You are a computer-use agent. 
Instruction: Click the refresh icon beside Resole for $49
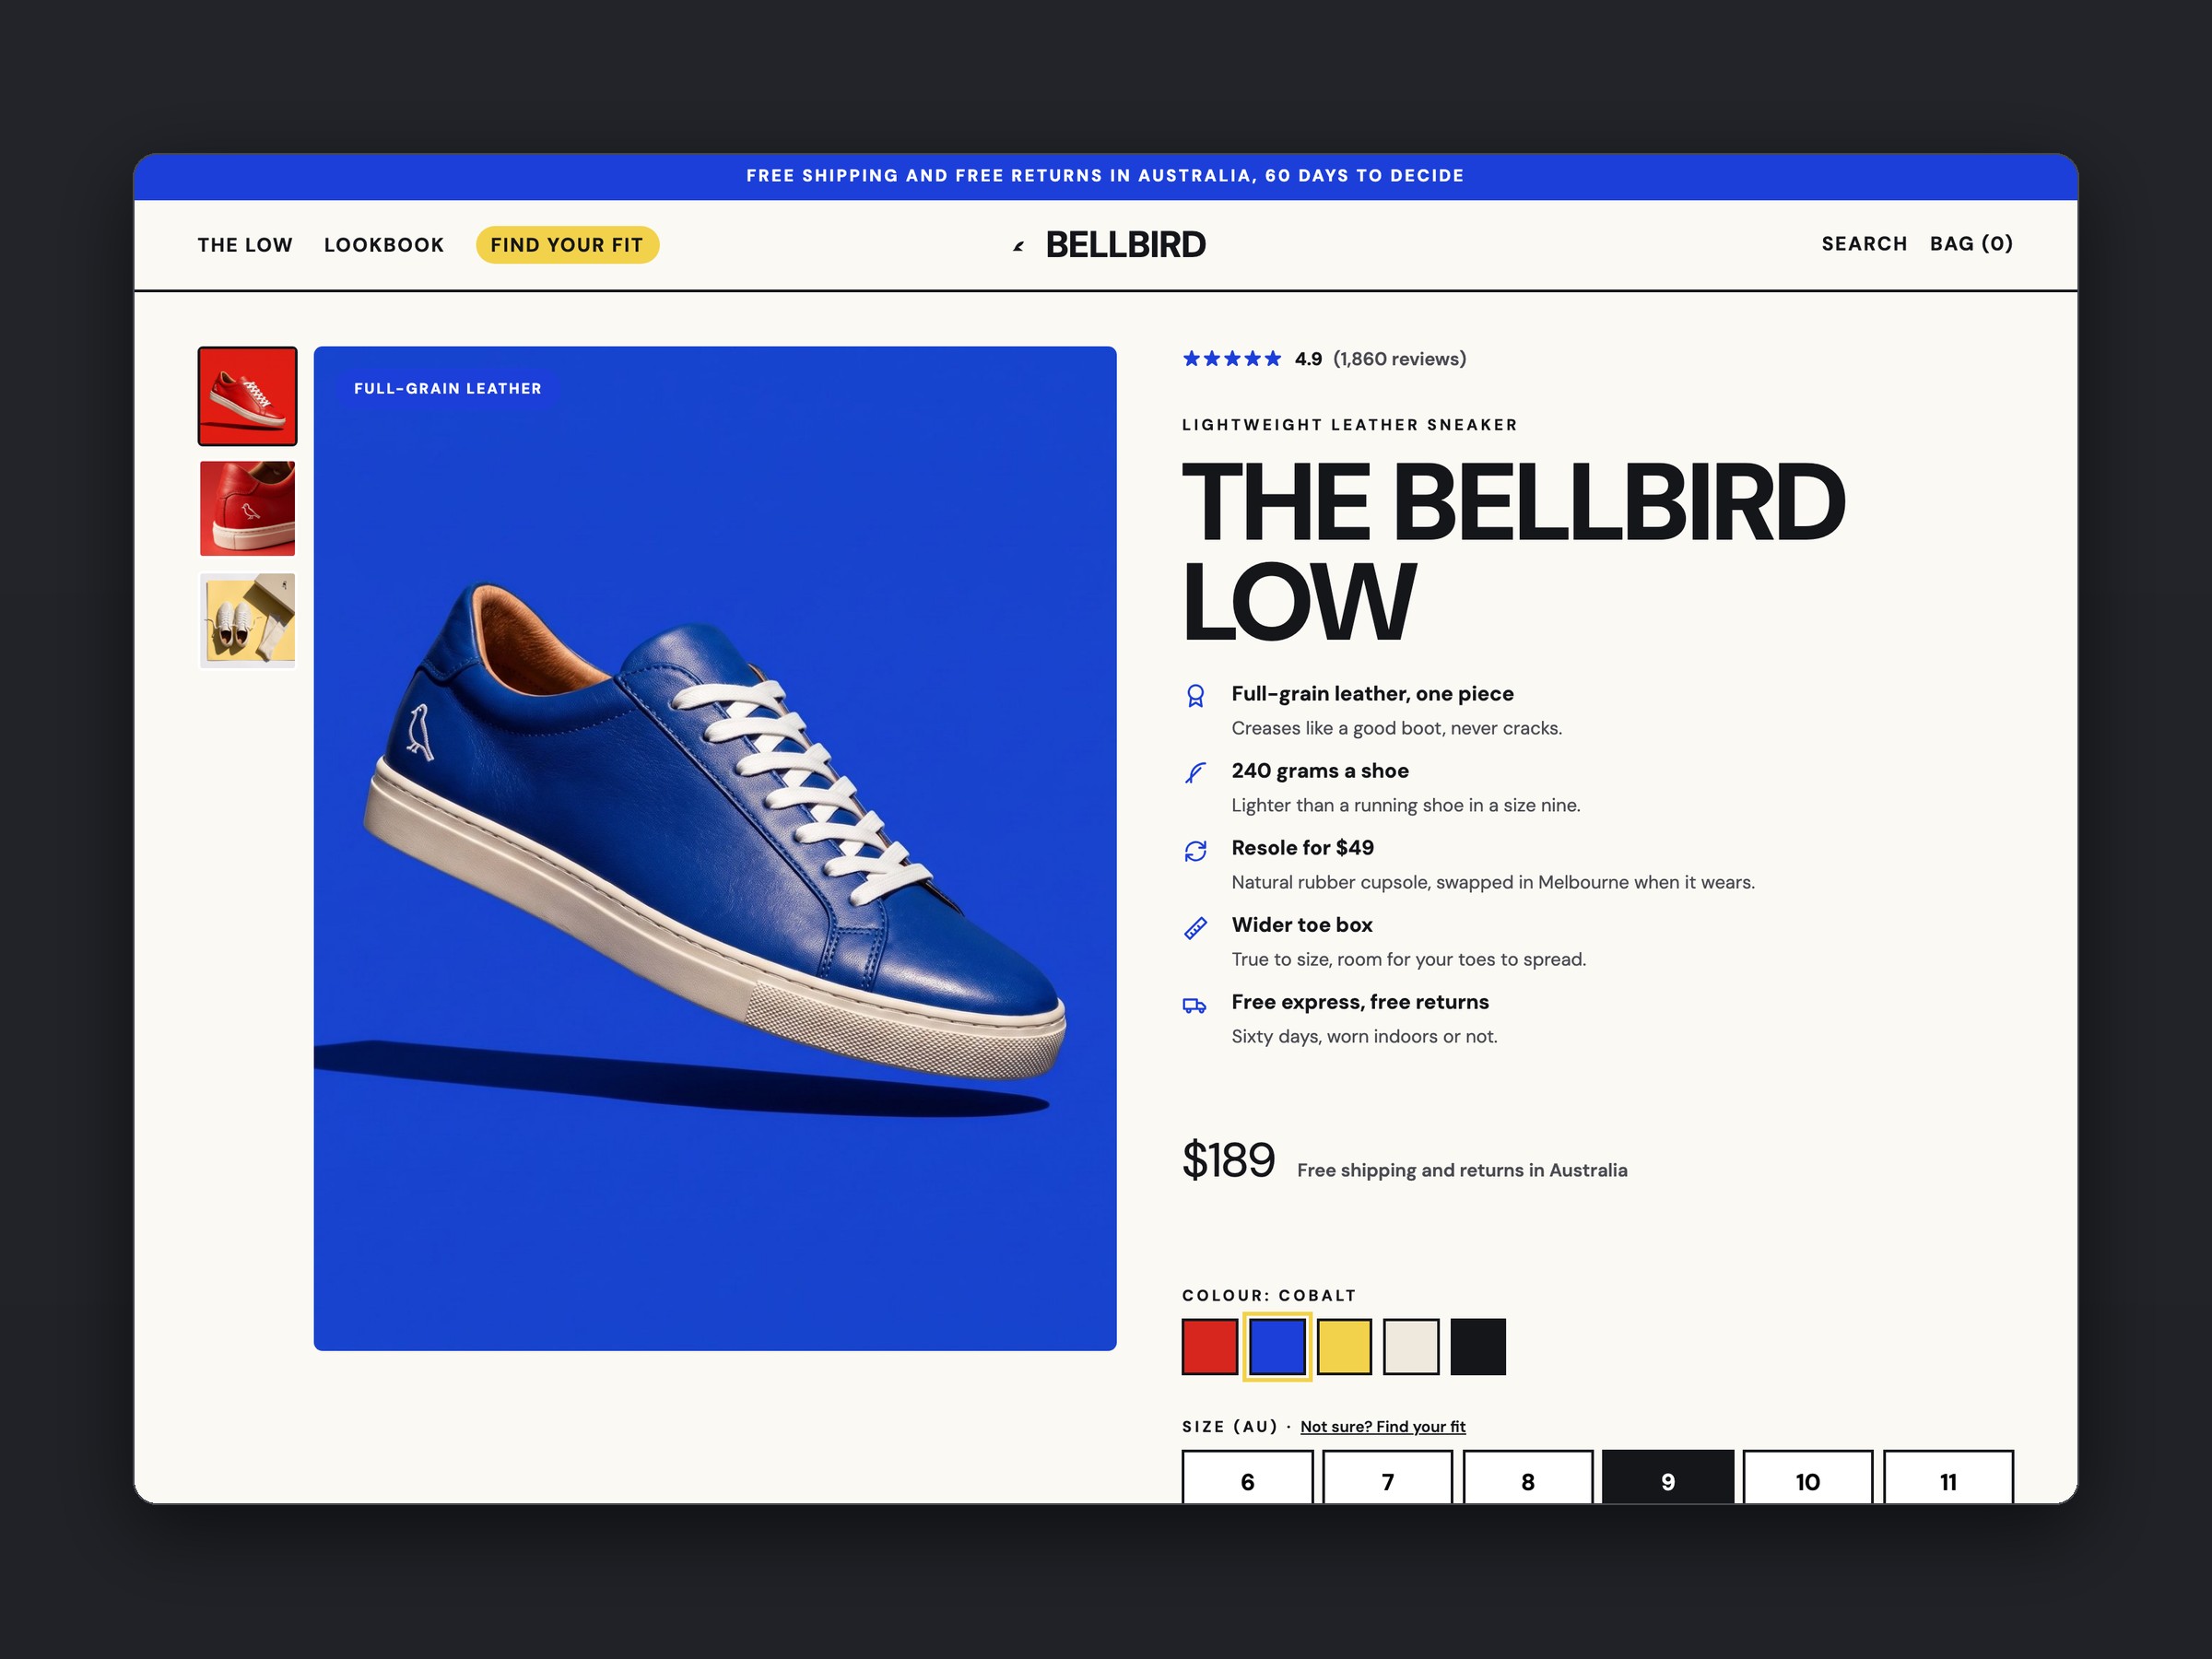click(1195, 850)
